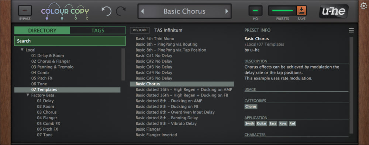Image resolution: width=369 pixels, height=145 pixels.
Task: Select 05 Comb FX folder
Action: [48, 123]
